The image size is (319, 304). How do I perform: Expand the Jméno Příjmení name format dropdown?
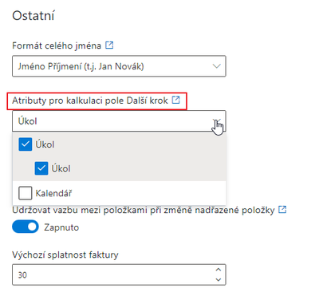pyautogui.click(x=119, y=66)
